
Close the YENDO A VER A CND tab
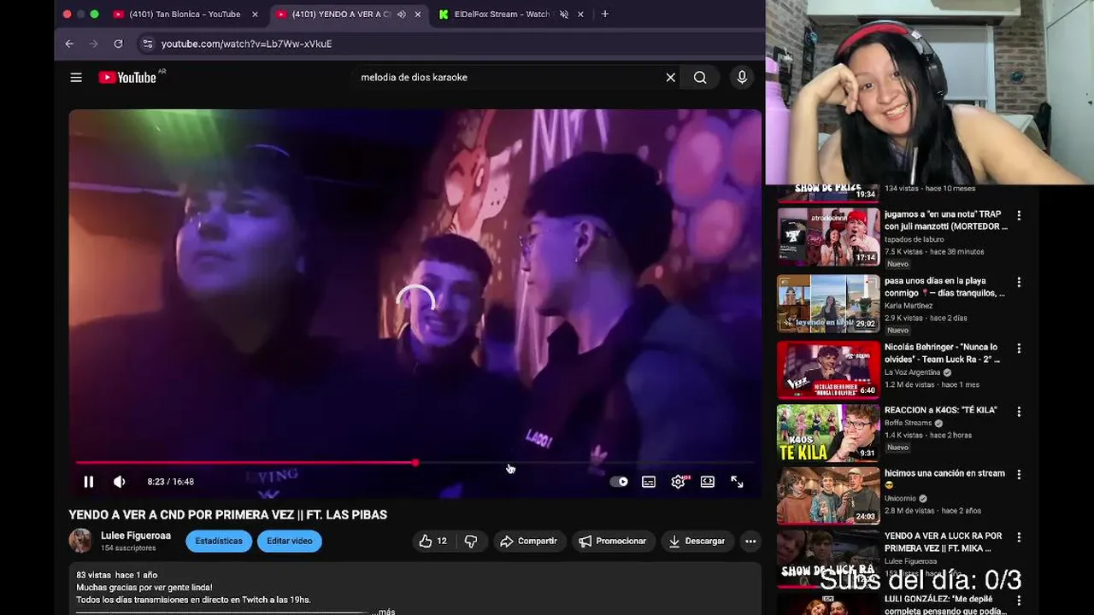point(418,15)
